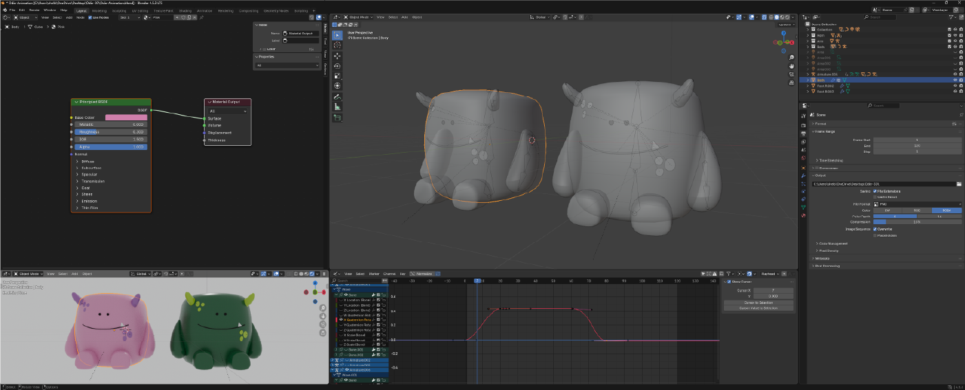Toggle the File Extensions checkbox
965x390 pixels.
(875, 191)
